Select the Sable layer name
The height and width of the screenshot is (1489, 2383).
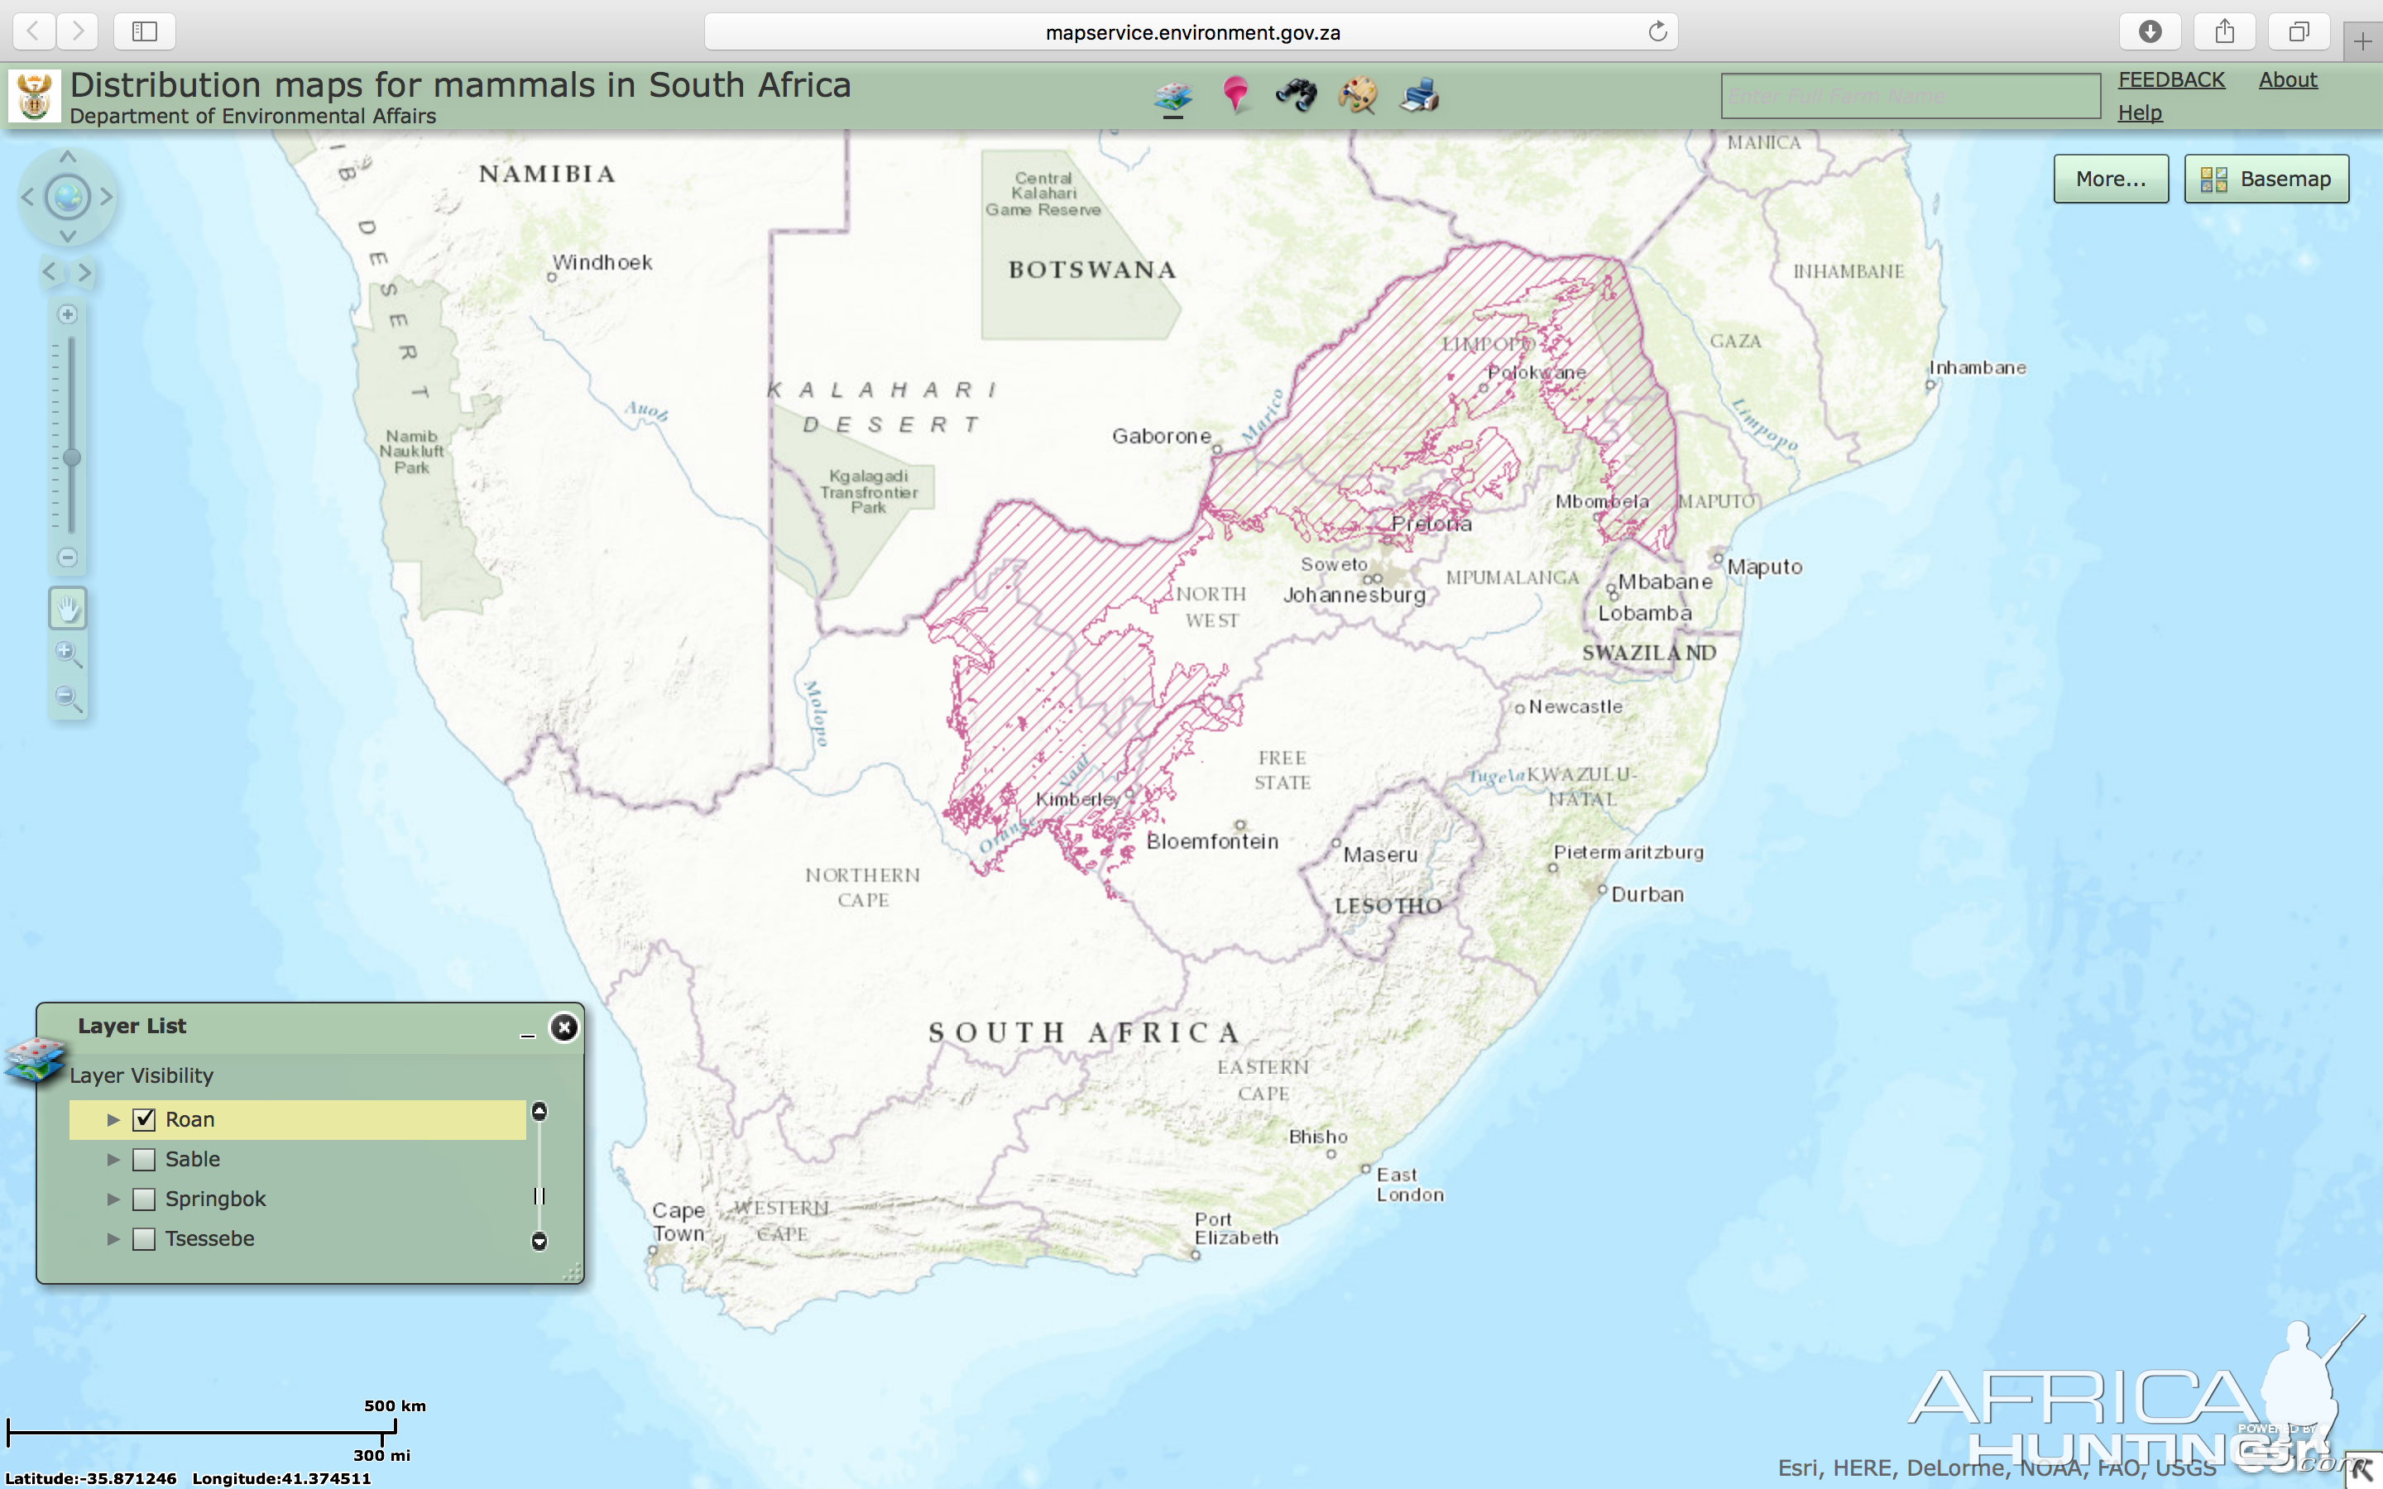tap(193, 1159)
